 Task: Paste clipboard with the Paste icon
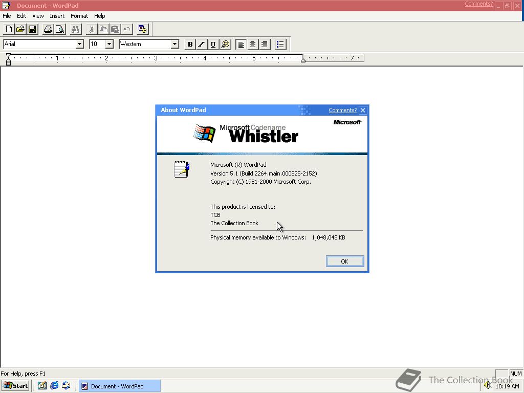click(115, 29)
